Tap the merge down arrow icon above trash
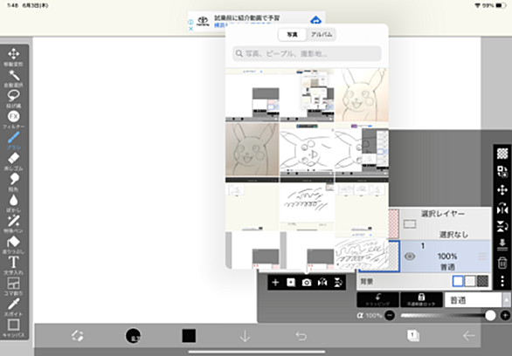 click(502, 244)
